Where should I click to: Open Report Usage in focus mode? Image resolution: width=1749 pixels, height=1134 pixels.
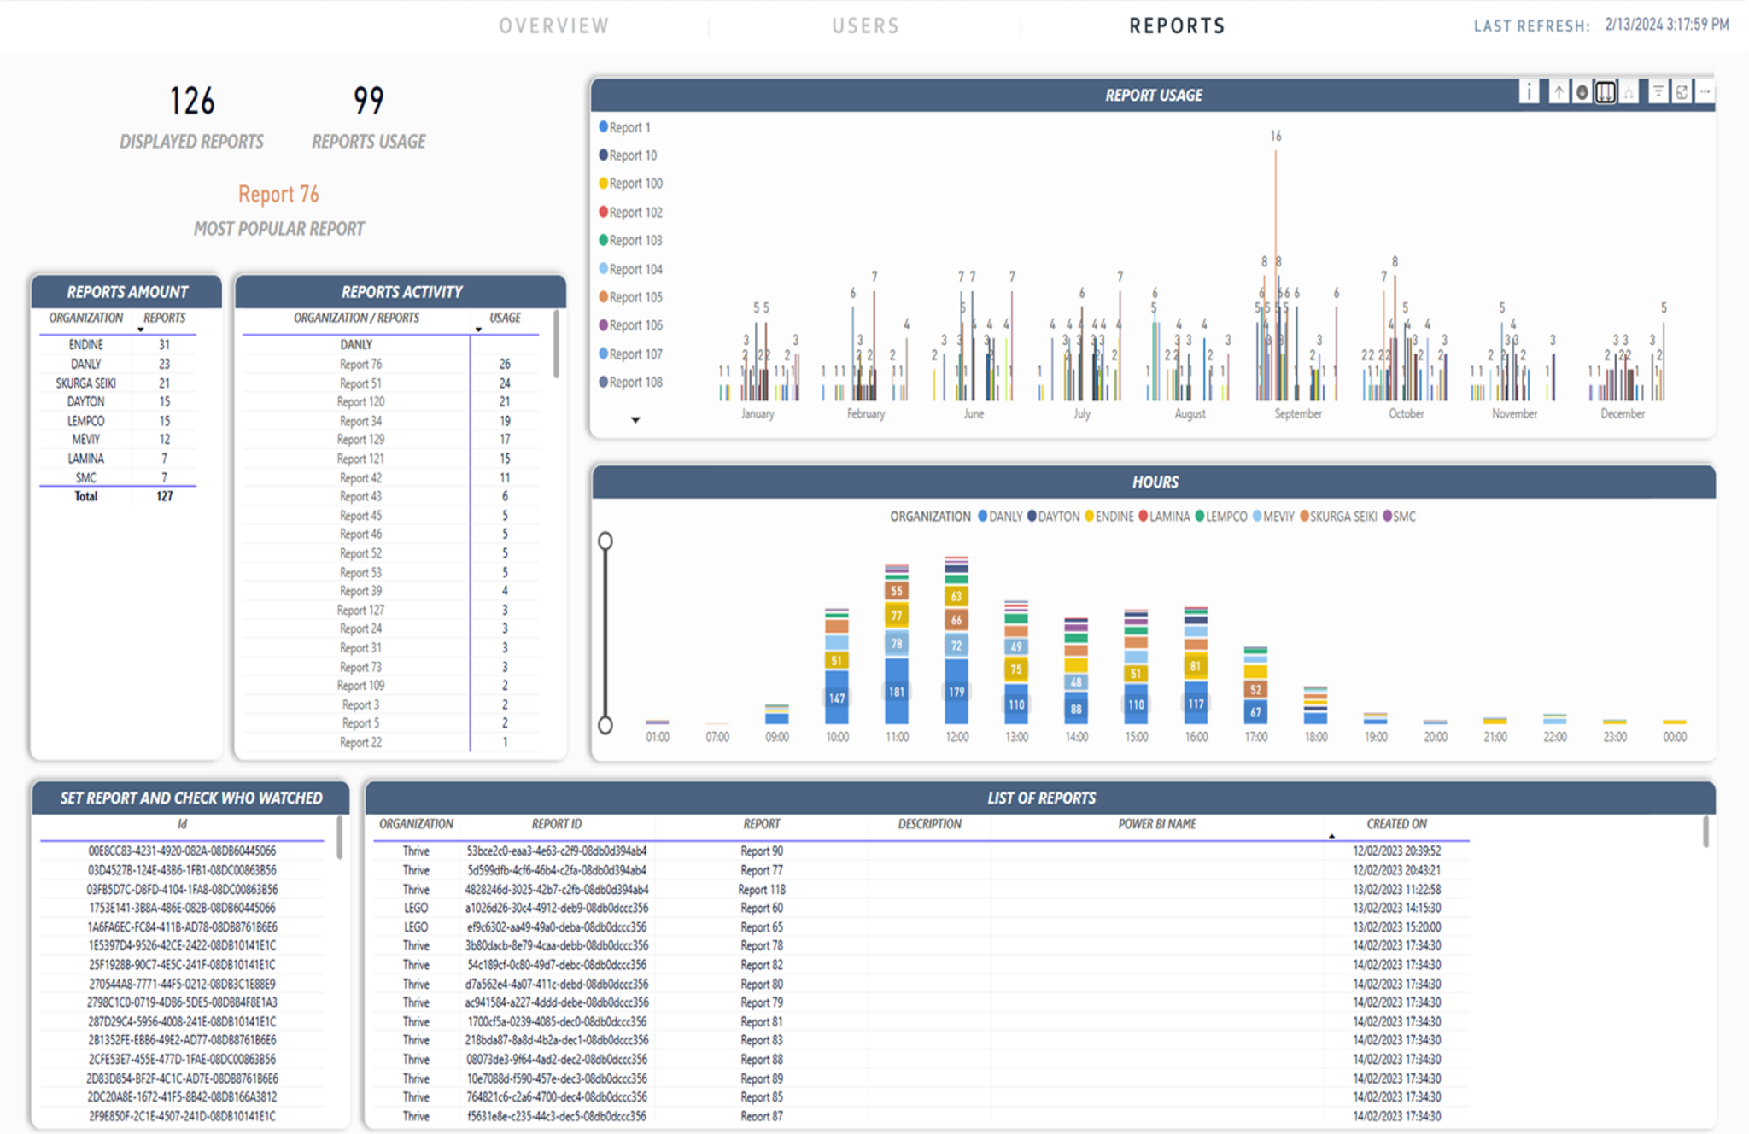(x=1682, y=91)
